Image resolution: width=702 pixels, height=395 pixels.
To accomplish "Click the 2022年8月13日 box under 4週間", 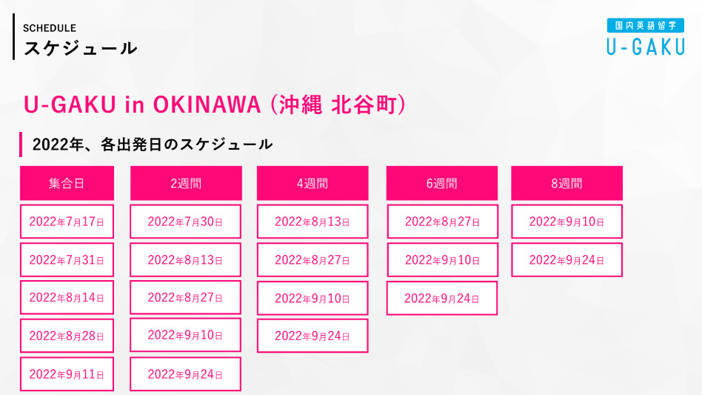I will tap(312, 222).
